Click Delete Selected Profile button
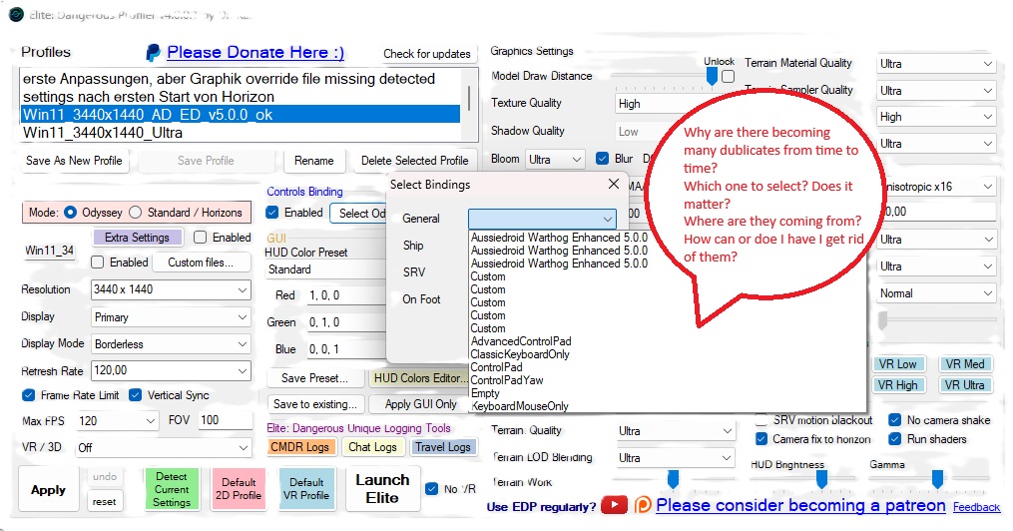 point(415,161)
